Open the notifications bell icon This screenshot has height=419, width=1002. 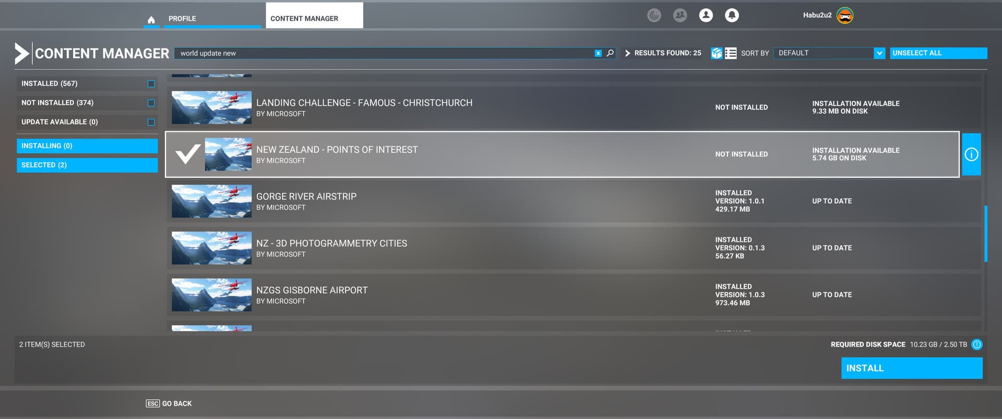click(x=732, y=16)
